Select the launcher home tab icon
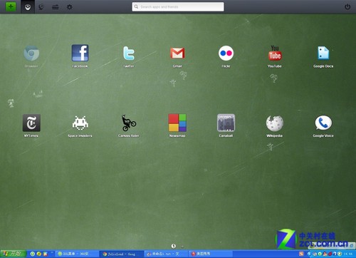Viewport: 356px width, 258px height. 28,7
